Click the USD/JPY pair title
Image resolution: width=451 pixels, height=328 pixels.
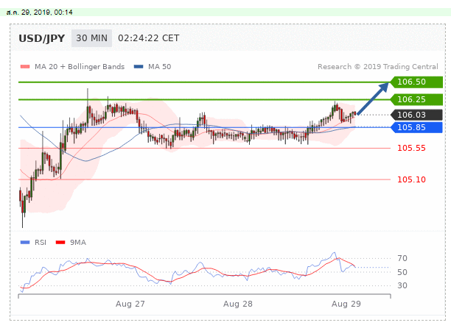coord(42,38)
